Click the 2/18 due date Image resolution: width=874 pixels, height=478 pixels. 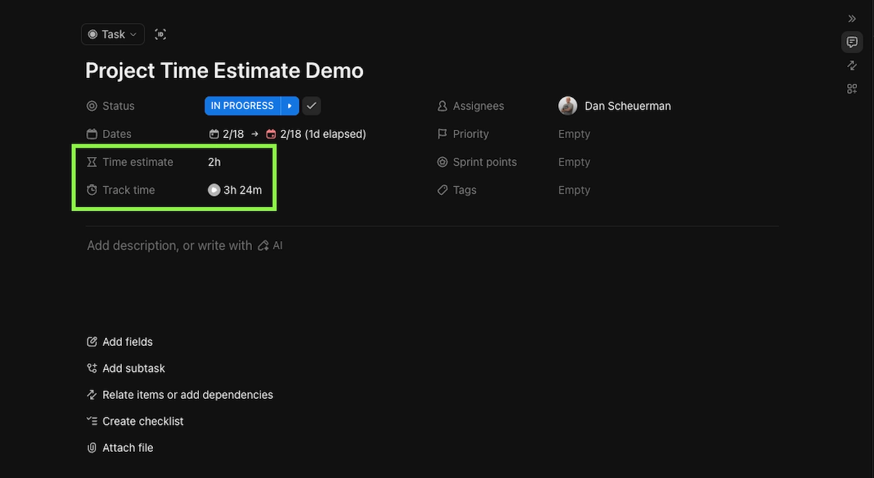tap(290, 134)
